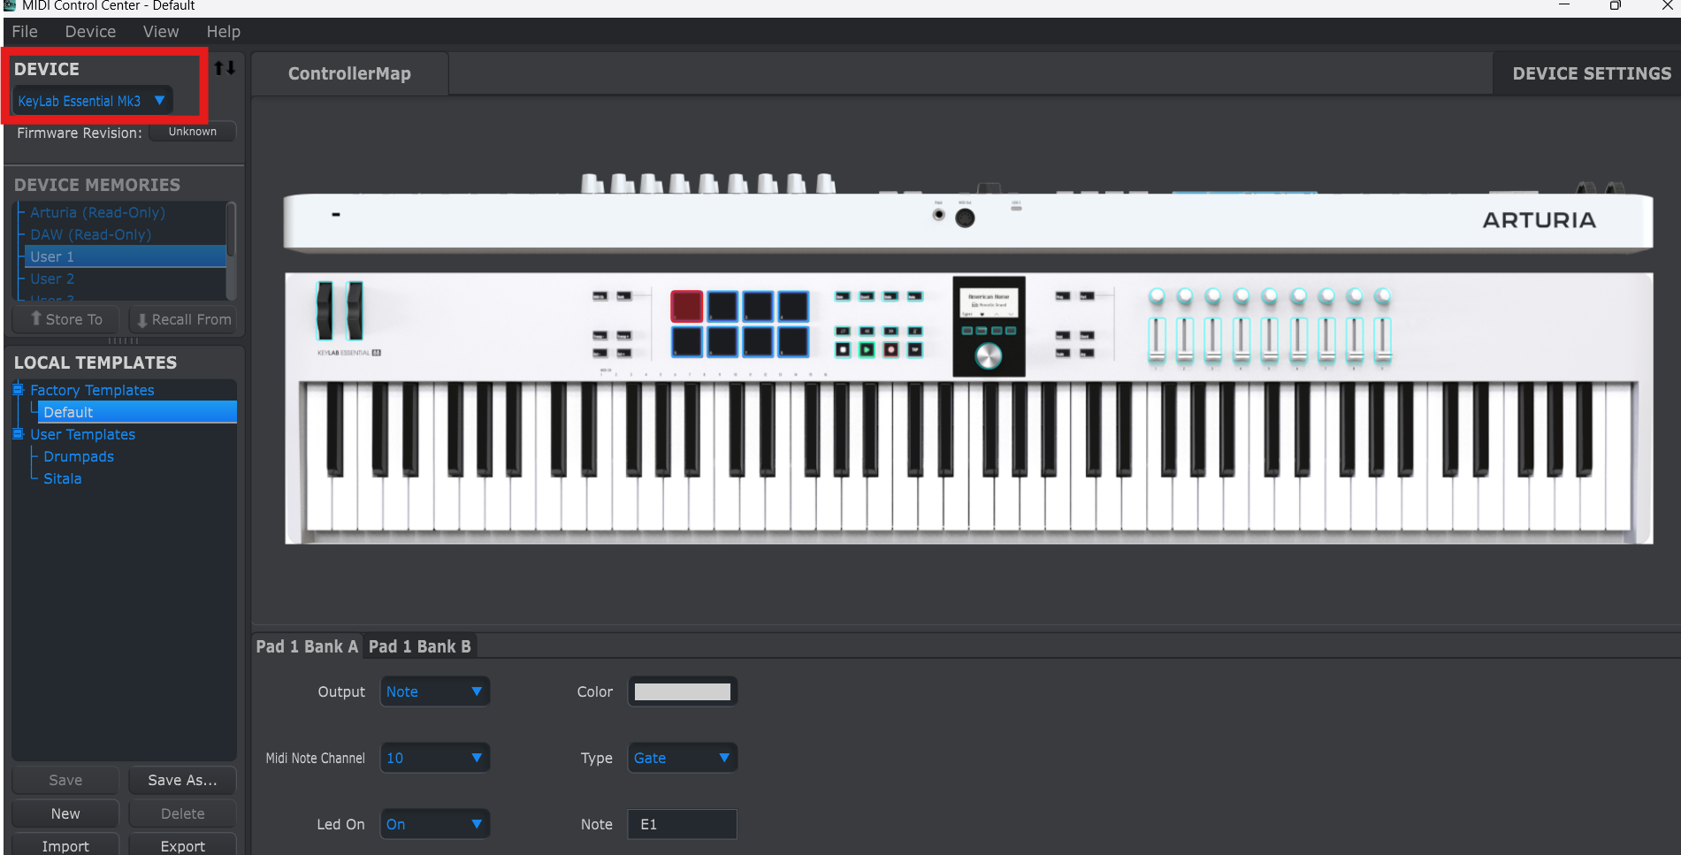
Task: Open the Device menu
Action: click(x=90, y=32)
